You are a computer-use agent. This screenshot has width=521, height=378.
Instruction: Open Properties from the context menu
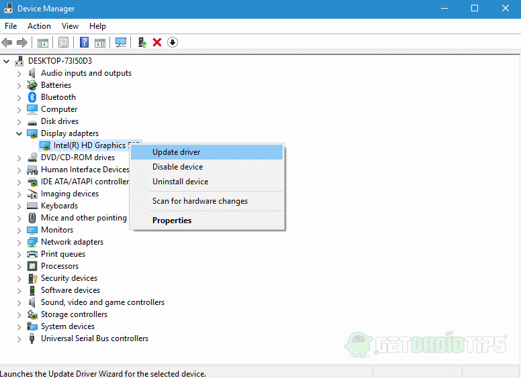click(207, 220)
